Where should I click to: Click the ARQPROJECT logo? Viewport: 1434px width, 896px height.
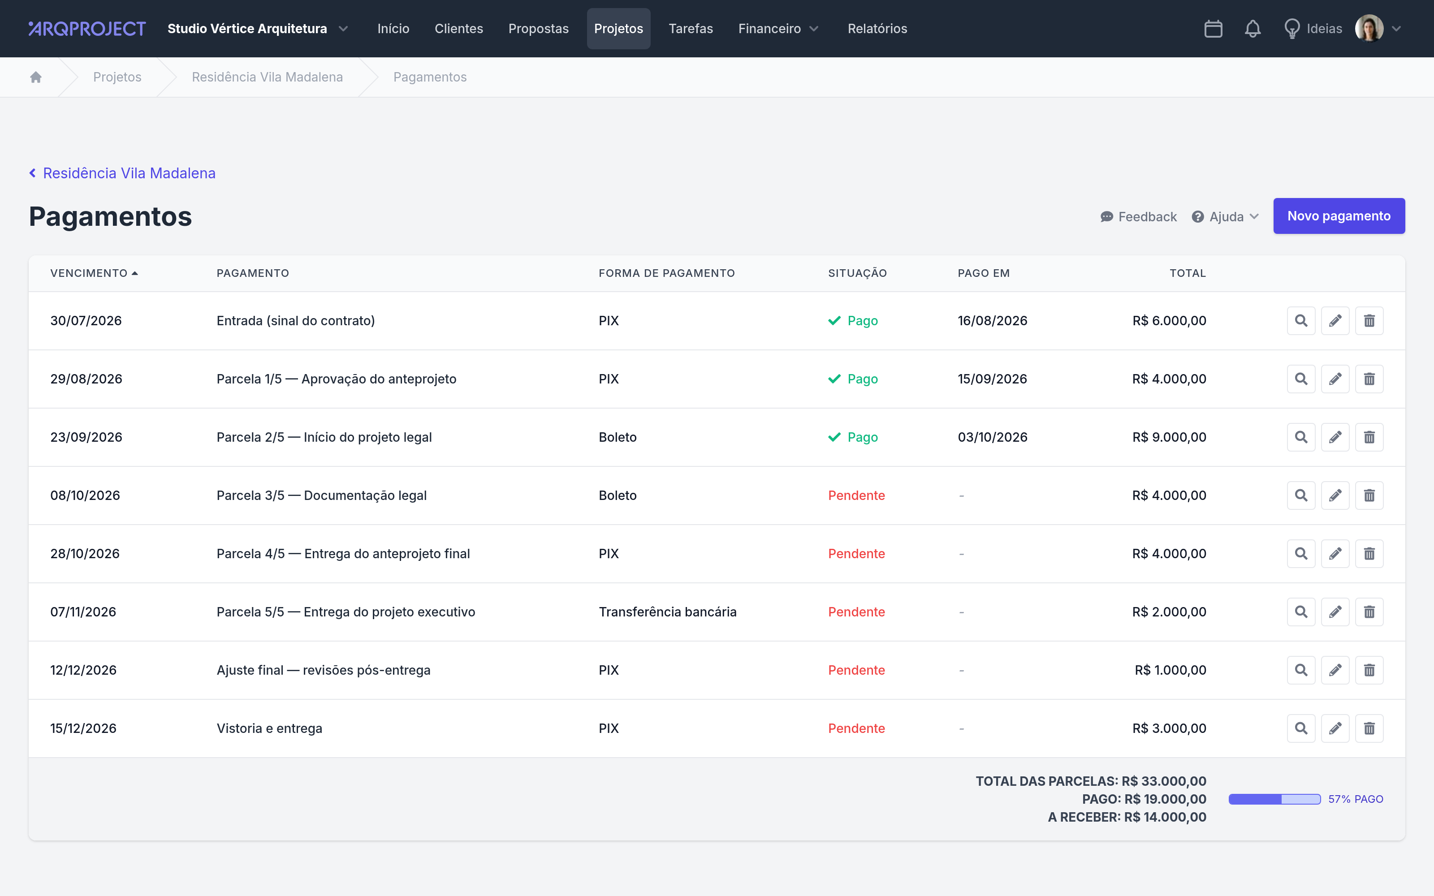point(87,28)
